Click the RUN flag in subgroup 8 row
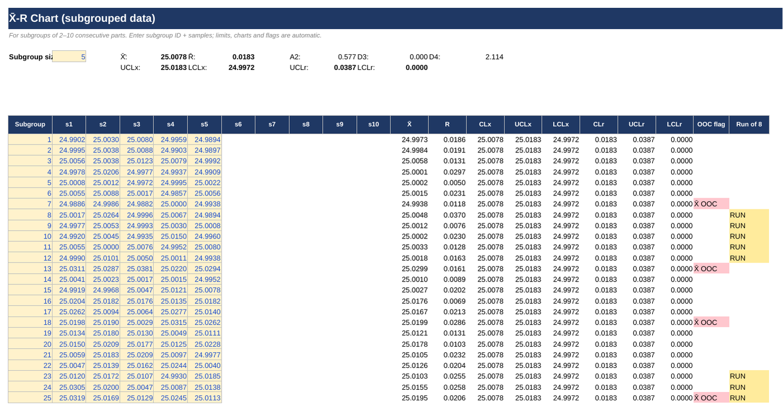This screenshot has width=783, height=411. (x=749, y=215)
